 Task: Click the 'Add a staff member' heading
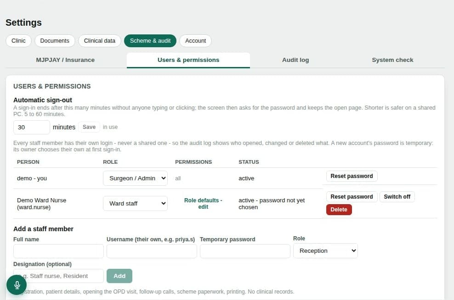tap(44, 229)
